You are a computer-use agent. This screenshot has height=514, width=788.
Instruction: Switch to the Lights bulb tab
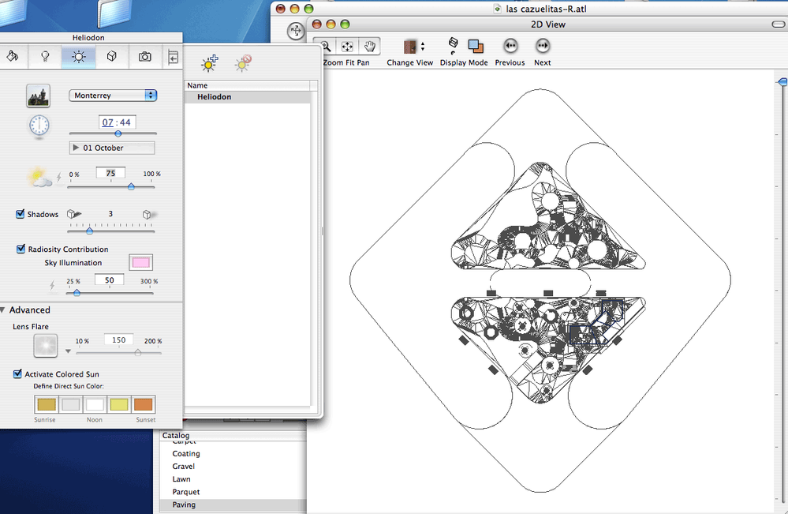(46, 57)
